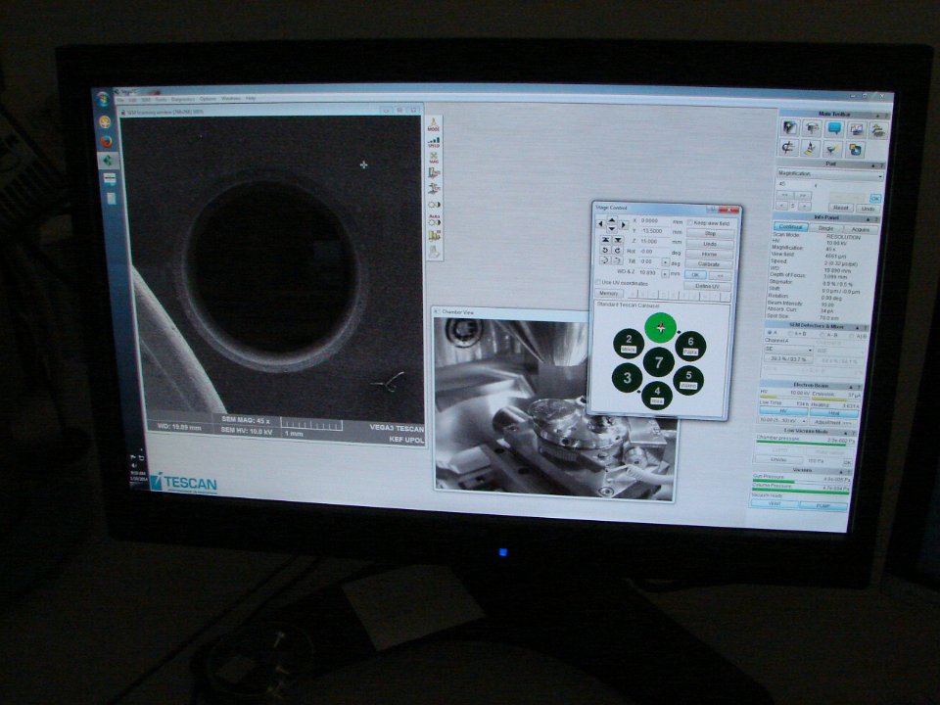
Task: Select detector mixer radio option A-B
Action: (x=822, y=335)
